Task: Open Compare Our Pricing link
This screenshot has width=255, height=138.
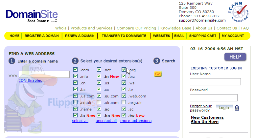Action: pos(136,28)
